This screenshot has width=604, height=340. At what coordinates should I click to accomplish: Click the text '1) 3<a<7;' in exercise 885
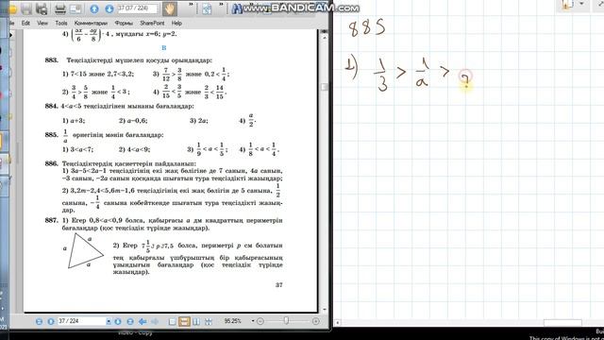77,149
